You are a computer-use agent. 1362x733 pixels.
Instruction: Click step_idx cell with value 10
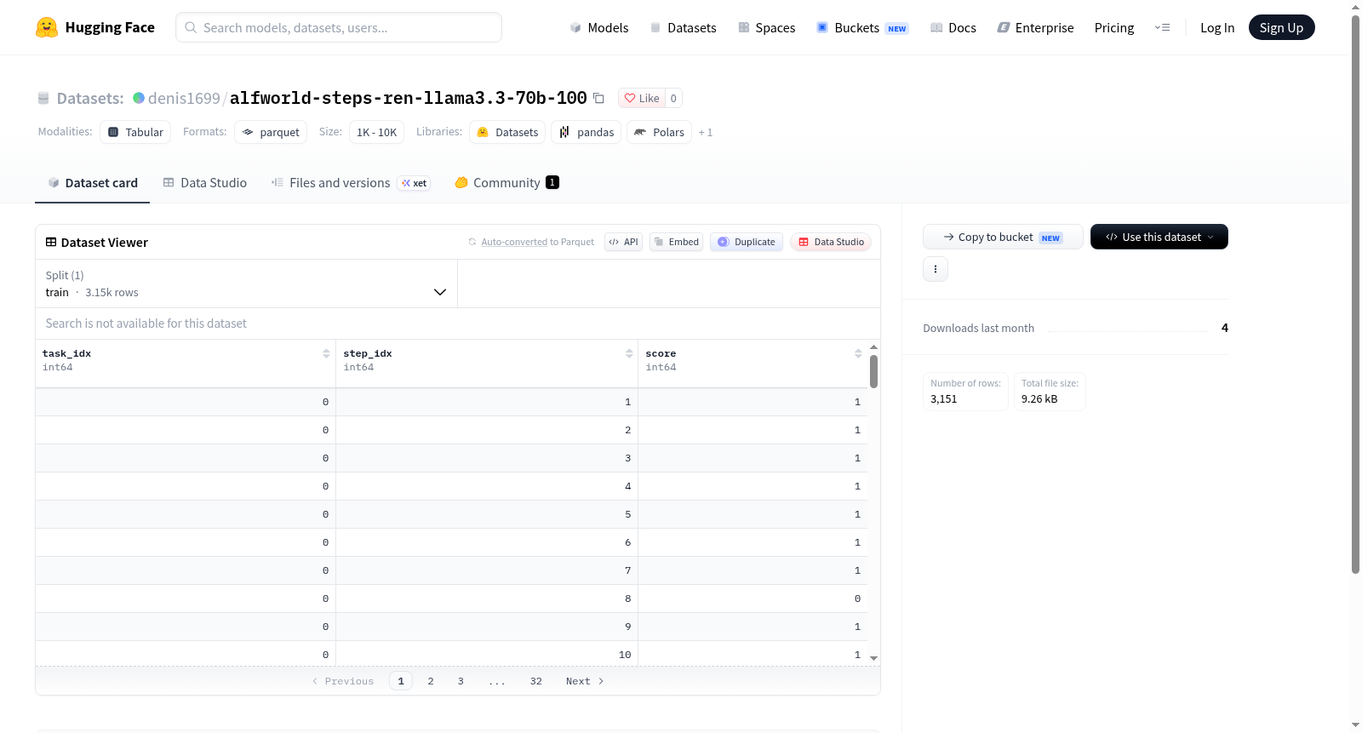point(487,655)
